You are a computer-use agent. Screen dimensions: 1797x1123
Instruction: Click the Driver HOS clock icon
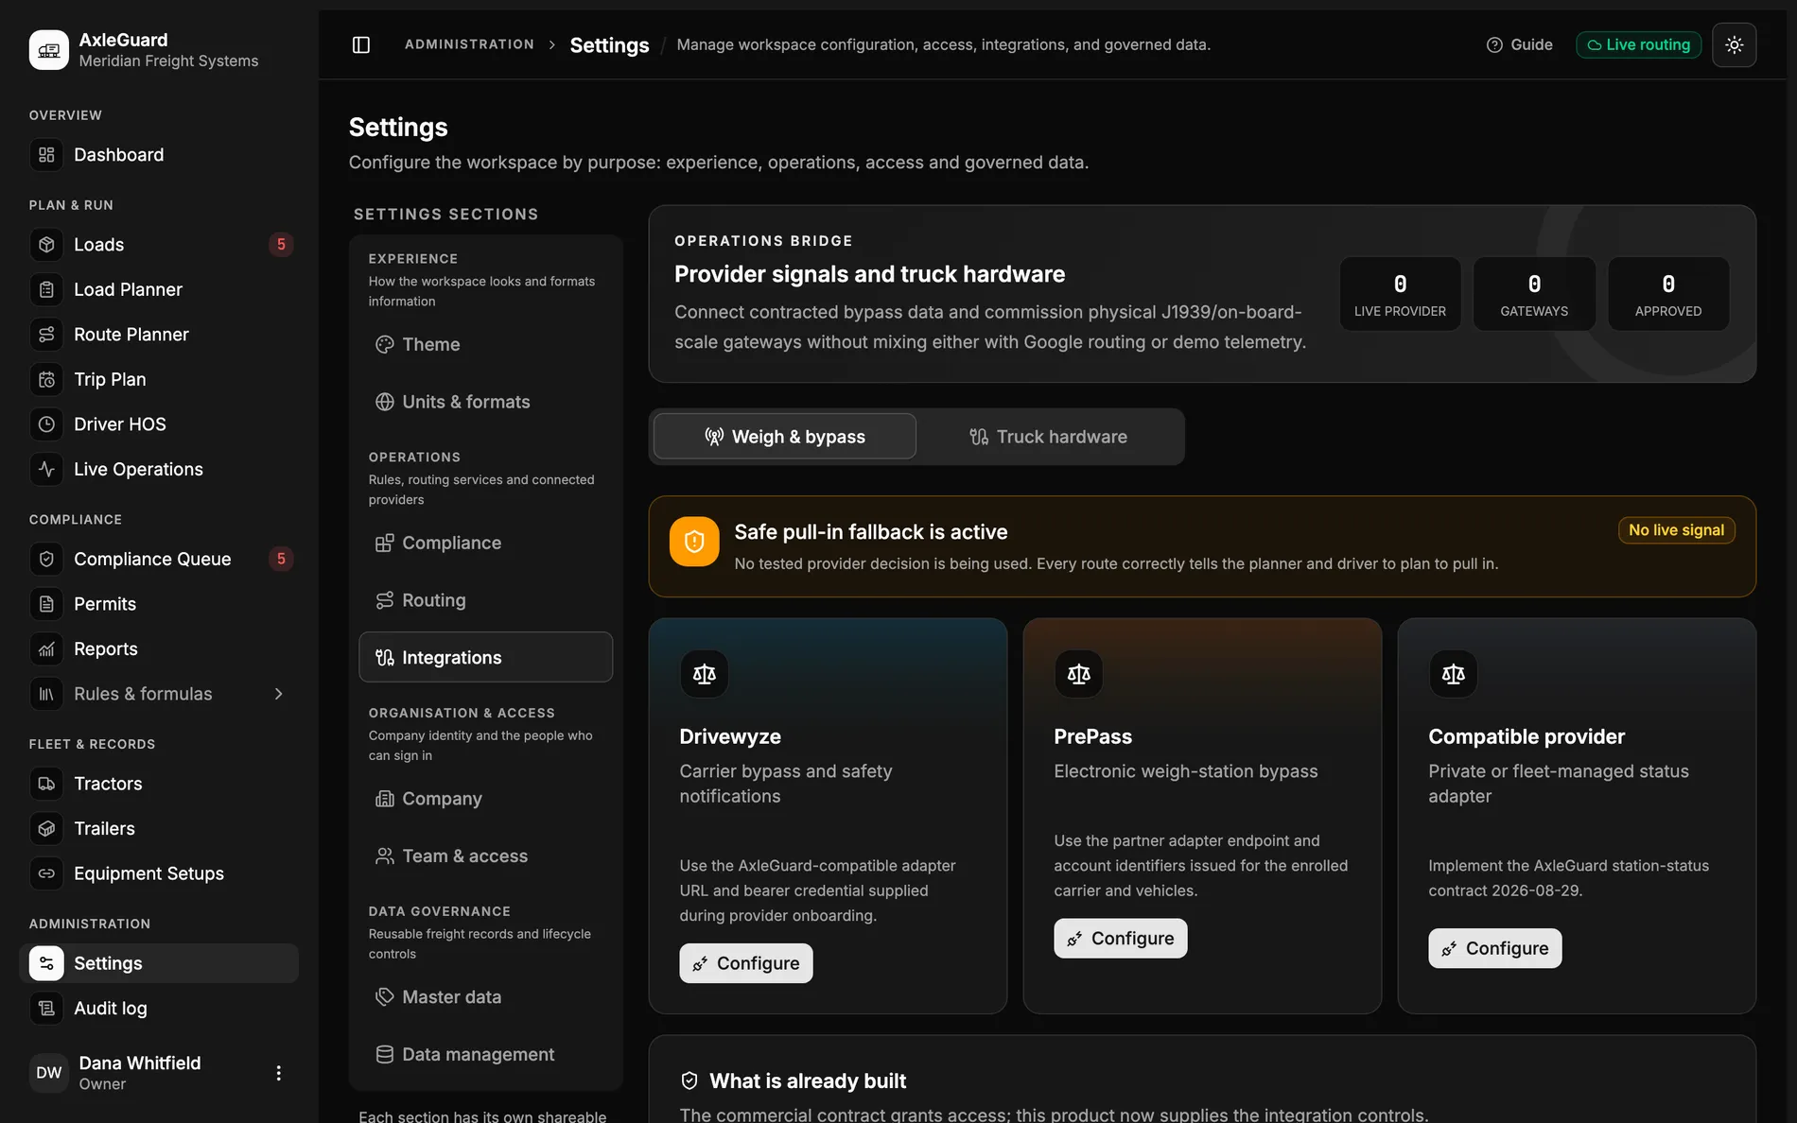(46, 424)
